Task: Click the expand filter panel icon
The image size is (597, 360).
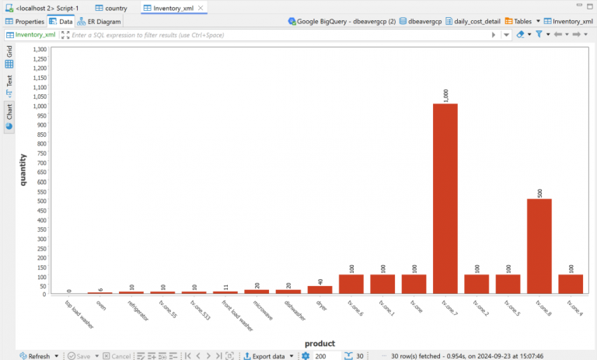Action: pyautogui.click(x=65, y=35)
